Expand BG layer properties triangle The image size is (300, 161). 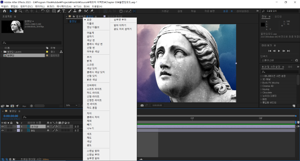pos(15,130)
